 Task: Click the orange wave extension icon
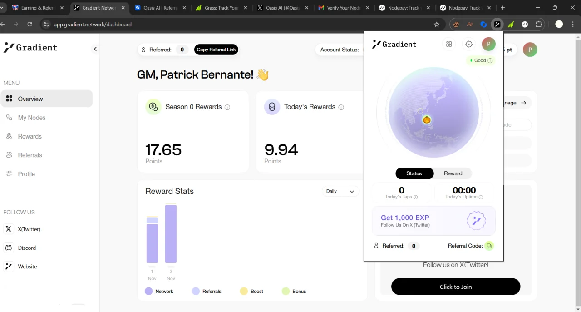pos(470,25)
